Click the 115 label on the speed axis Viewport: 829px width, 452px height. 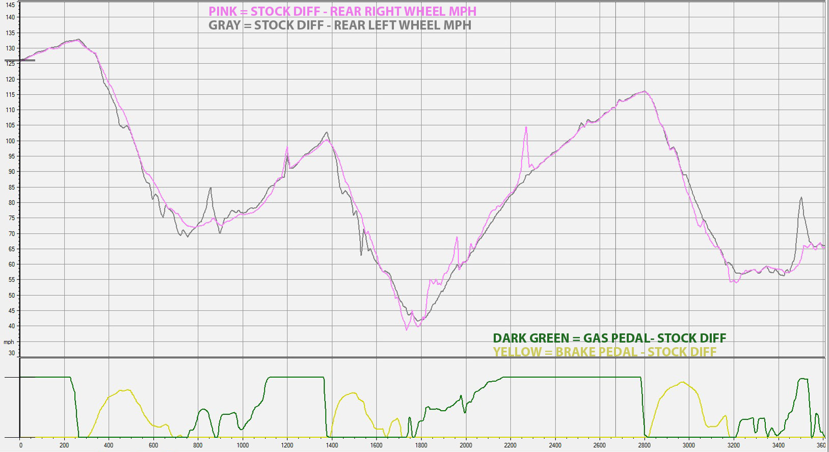click(10, 95)
